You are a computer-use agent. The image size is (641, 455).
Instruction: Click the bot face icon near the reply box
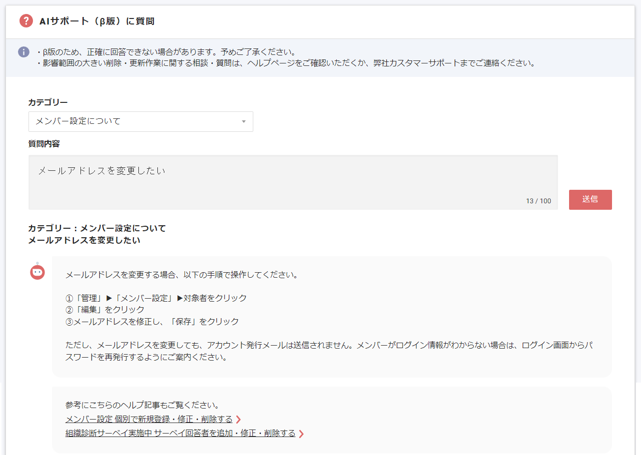click(x=37, y=272)
